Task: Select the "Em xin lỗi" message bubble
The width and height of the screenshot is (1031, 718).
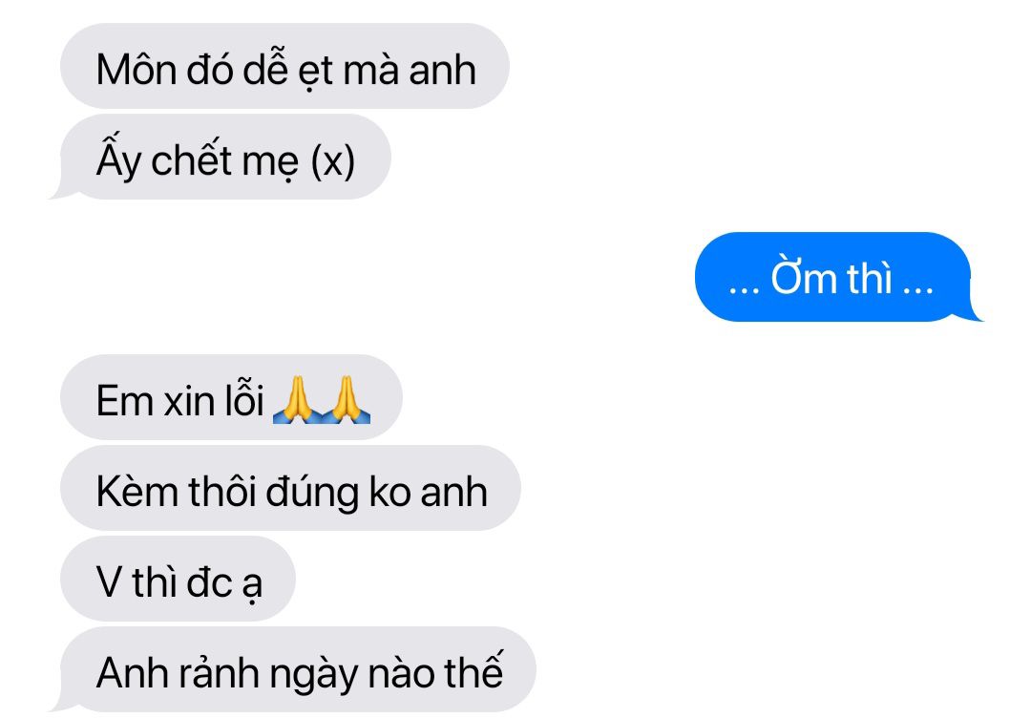Action: pos(231,397)
